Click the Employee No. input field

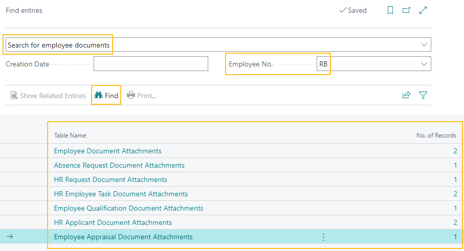tap(366, 64)
